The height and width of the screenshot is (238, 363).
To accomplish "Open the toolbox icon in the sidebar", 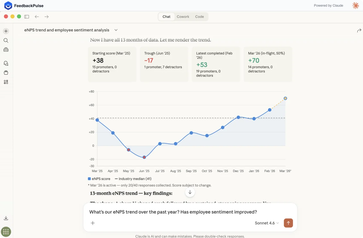I will click(x=6, y=50).
